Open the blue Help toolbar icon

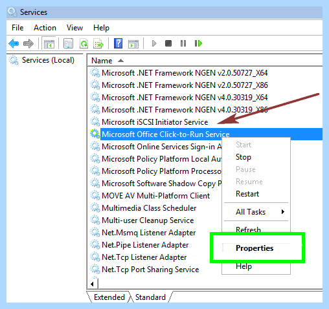(118, 43)
